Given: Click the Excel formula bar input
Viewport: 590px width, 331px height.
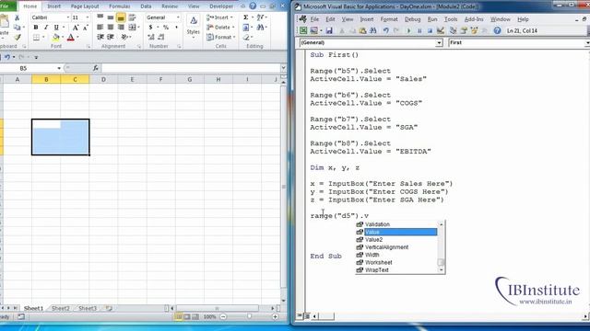Looking at the screenshot, I should pos(191,68).
